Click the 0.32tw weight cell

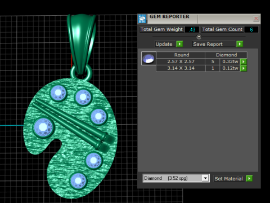click(x=230, y=61)
